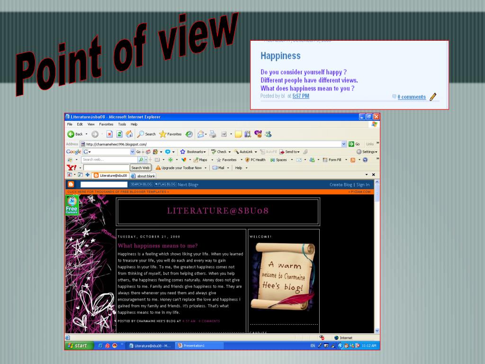Click the Mail envelope icon
Image resolution: width=485 pixels, height=364 pixels.
201,134
